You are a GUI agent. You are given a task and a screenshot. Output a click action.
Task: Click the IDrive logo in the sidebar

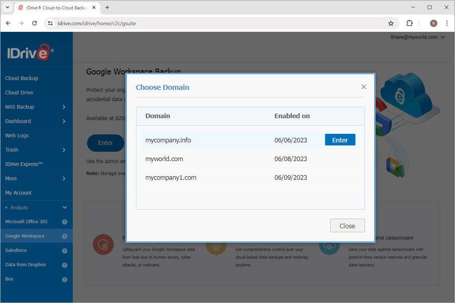click(x=30, y=52)
